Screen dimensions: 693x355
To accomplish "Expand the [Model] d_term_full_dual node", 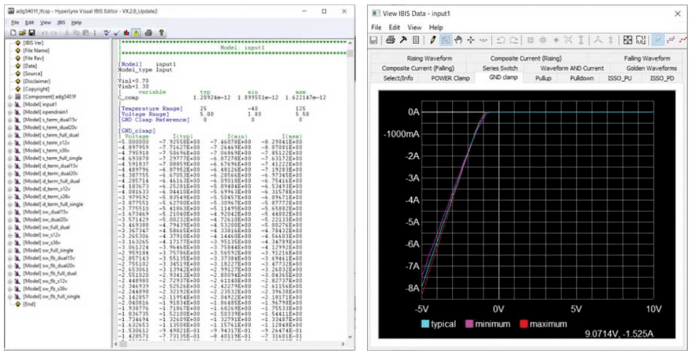I will pos(10,181).
